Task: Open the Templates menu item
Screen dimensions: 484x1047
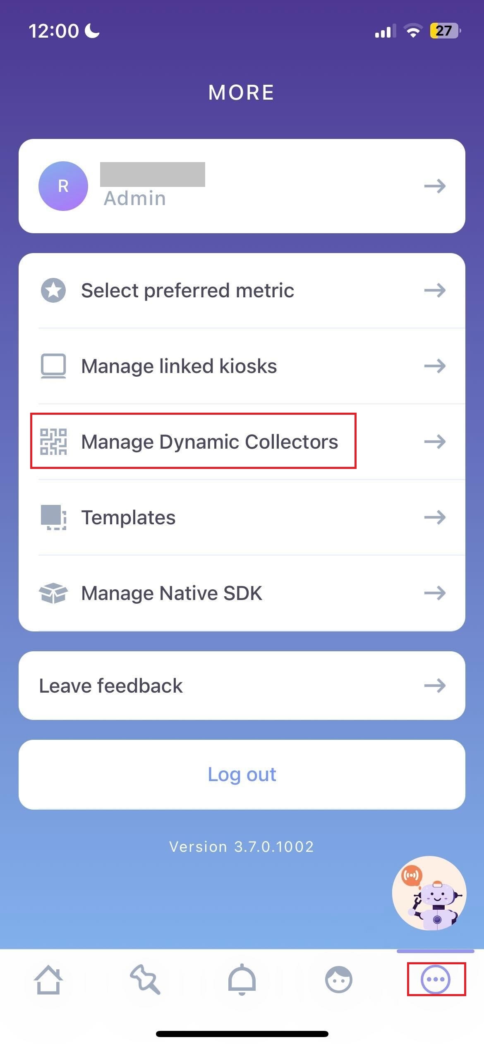Action: pos(128,517)
